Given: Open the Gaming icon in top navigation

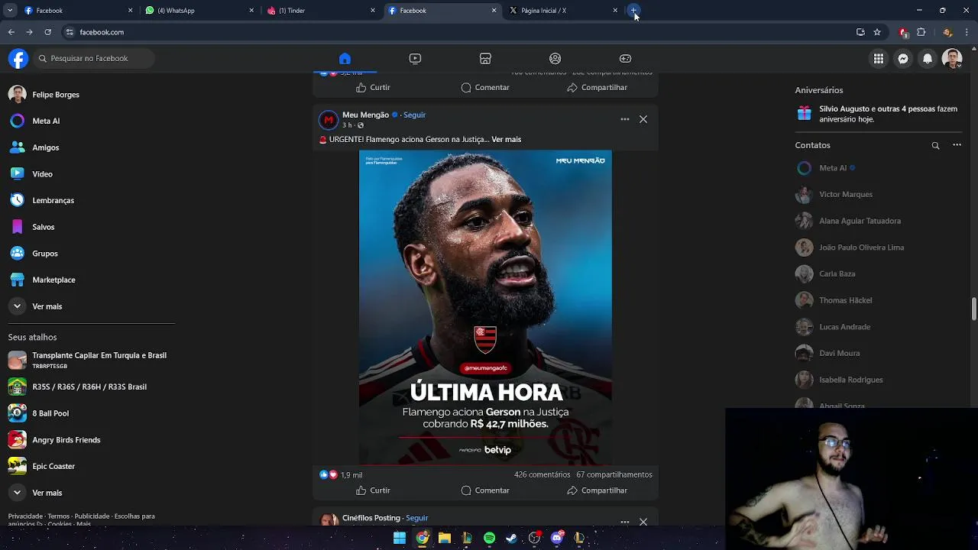Looking at the screenshot, I should 625,59.
